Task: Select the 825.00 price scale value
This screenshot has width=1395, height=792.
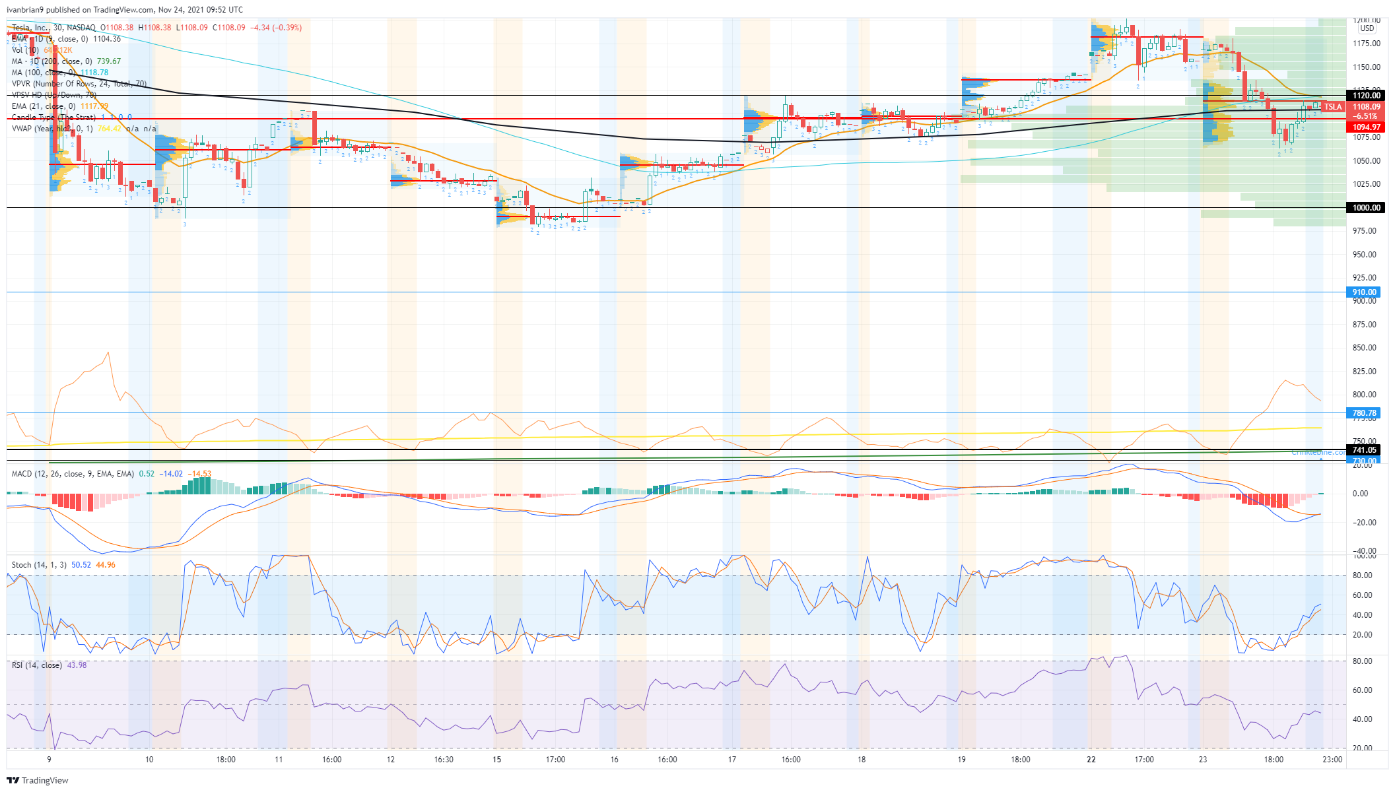Action: pyautogui.click(x=1366, y=372)
